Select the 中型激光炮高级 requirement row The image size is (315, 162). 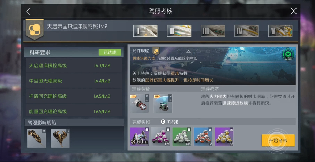coord(74,81)
